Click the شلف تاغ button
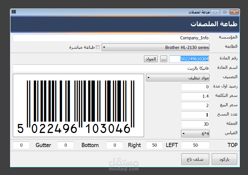Viewport: 248px width, 175px height. [195, 159]
